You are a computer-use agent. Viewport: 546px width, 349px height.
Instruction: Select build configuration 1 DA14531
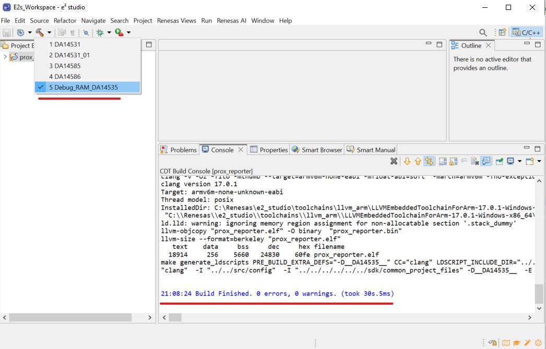tap(87, 44)
